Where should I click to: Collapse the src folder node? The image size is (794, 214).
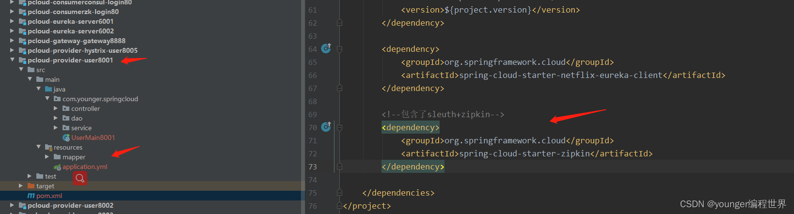coord(21,70)
